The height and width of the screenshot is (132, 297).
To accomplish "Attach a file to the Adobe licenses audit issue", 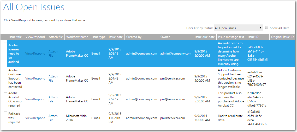I will click(x=53, y=53).
